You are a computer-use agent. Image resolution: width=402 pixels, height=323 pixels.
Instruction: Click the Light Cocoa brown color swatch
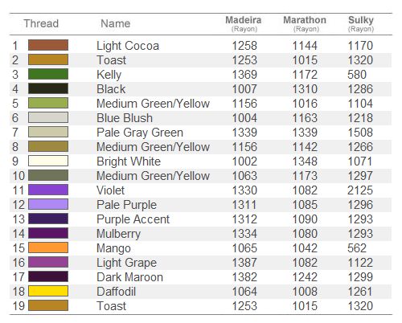[48, 45]
